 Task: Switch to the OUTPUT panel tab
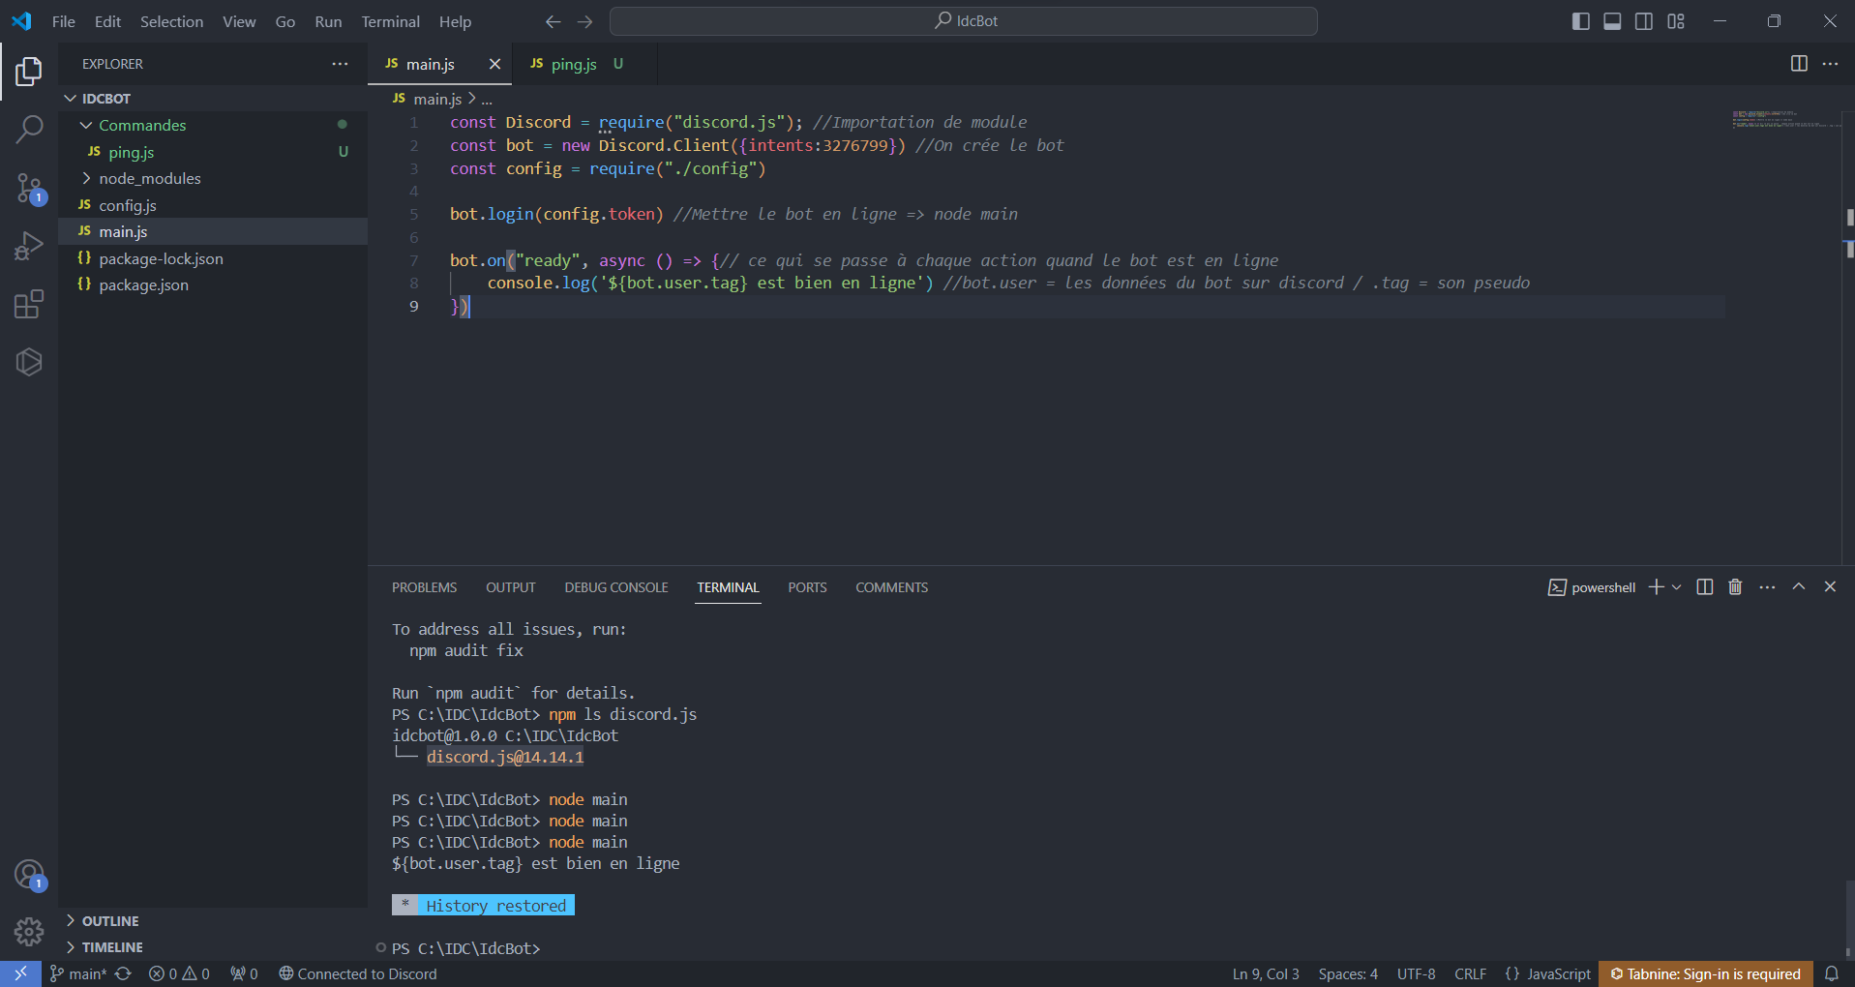pyautogui.click(x=510, y=587)
